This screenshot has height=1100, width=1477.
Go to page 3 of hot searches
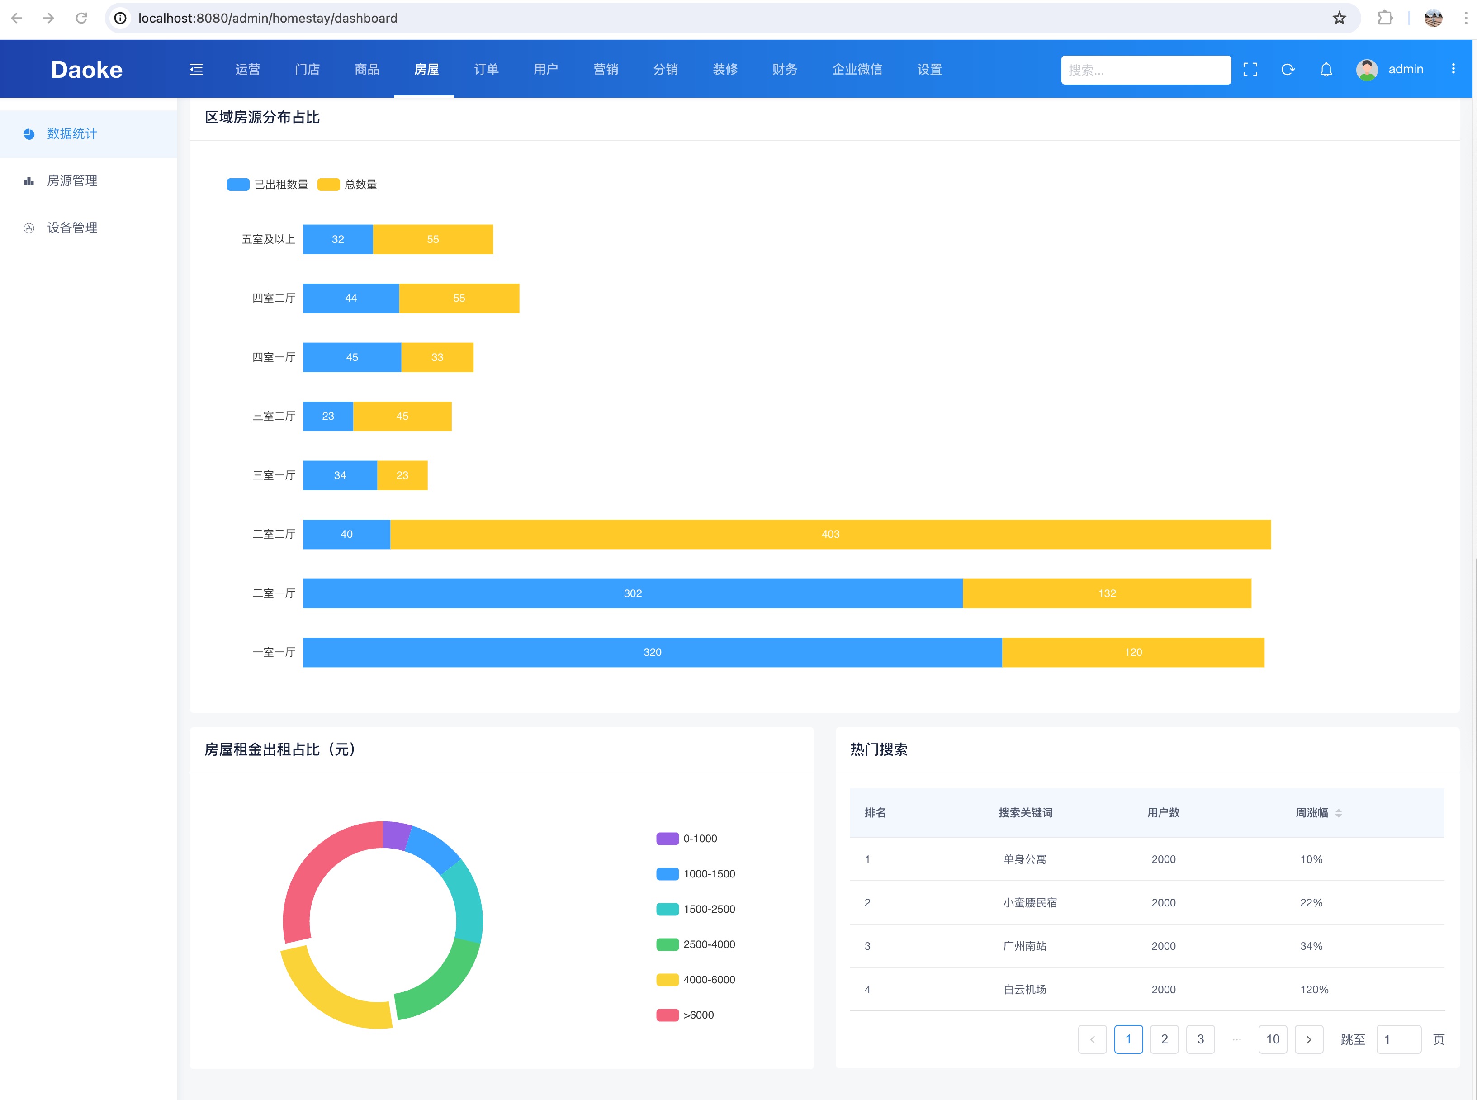1200,1039
